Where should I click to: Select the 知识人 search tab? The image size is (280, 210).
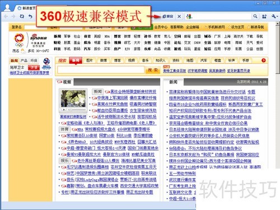pyautogui.click(x=160, y=60)
